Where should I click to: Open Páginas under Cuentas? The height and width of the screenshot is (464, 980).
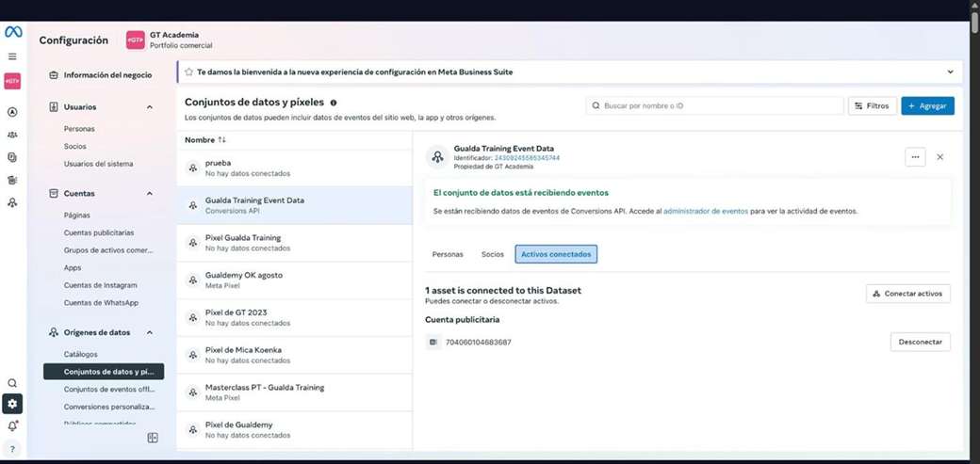click(77, 215)
